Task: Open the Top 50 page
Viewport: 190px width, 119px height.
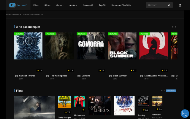Action: pos(102,5)
